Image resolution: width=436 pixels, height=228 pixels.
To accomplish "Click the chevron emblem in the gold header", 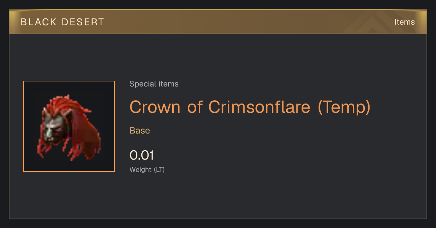I will coord(378,22).
